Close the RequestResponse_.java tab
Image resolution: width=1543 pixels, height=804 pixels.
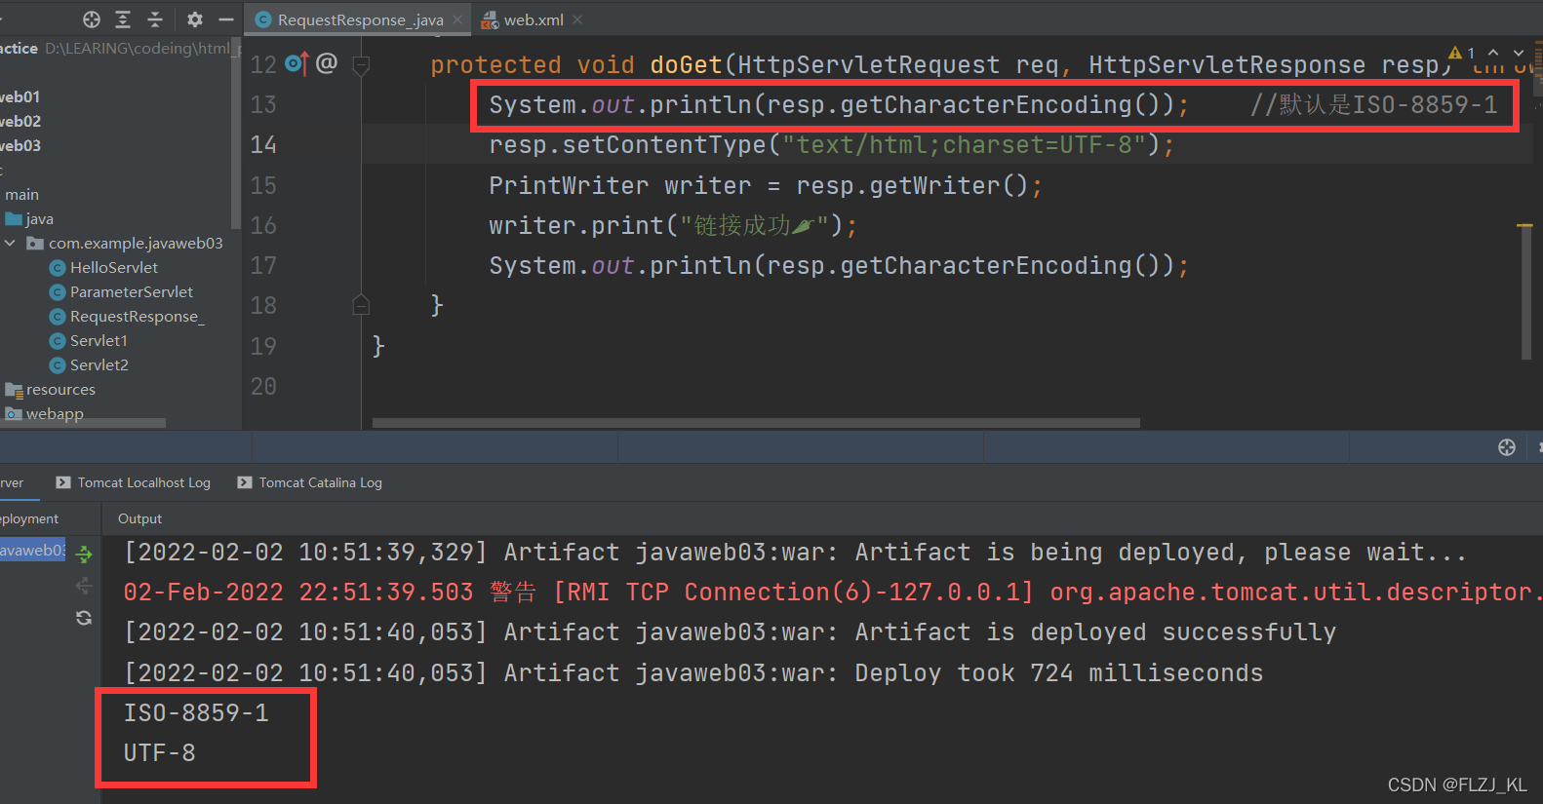(x=457, y=19)
